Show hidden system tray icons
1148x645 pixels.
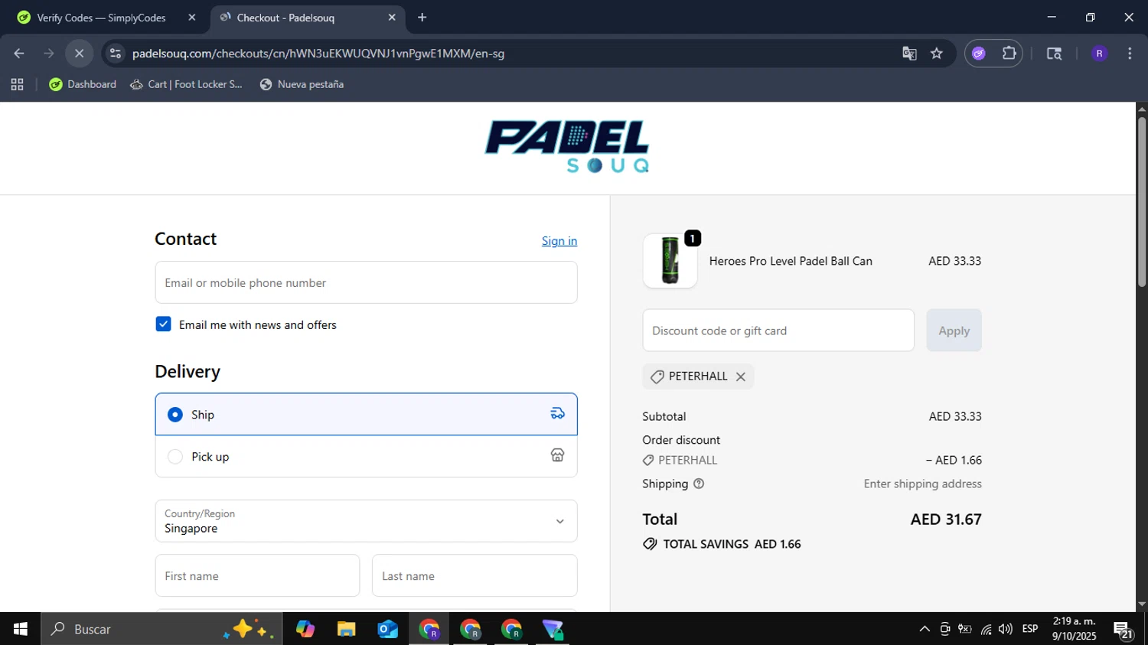click(x=925, y=629)
